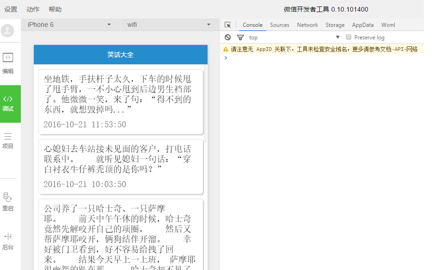Image resolution: width=442 pixels, height=270 pixels.
Task: Switch to the Network tab
Action: tap(307, 25)
